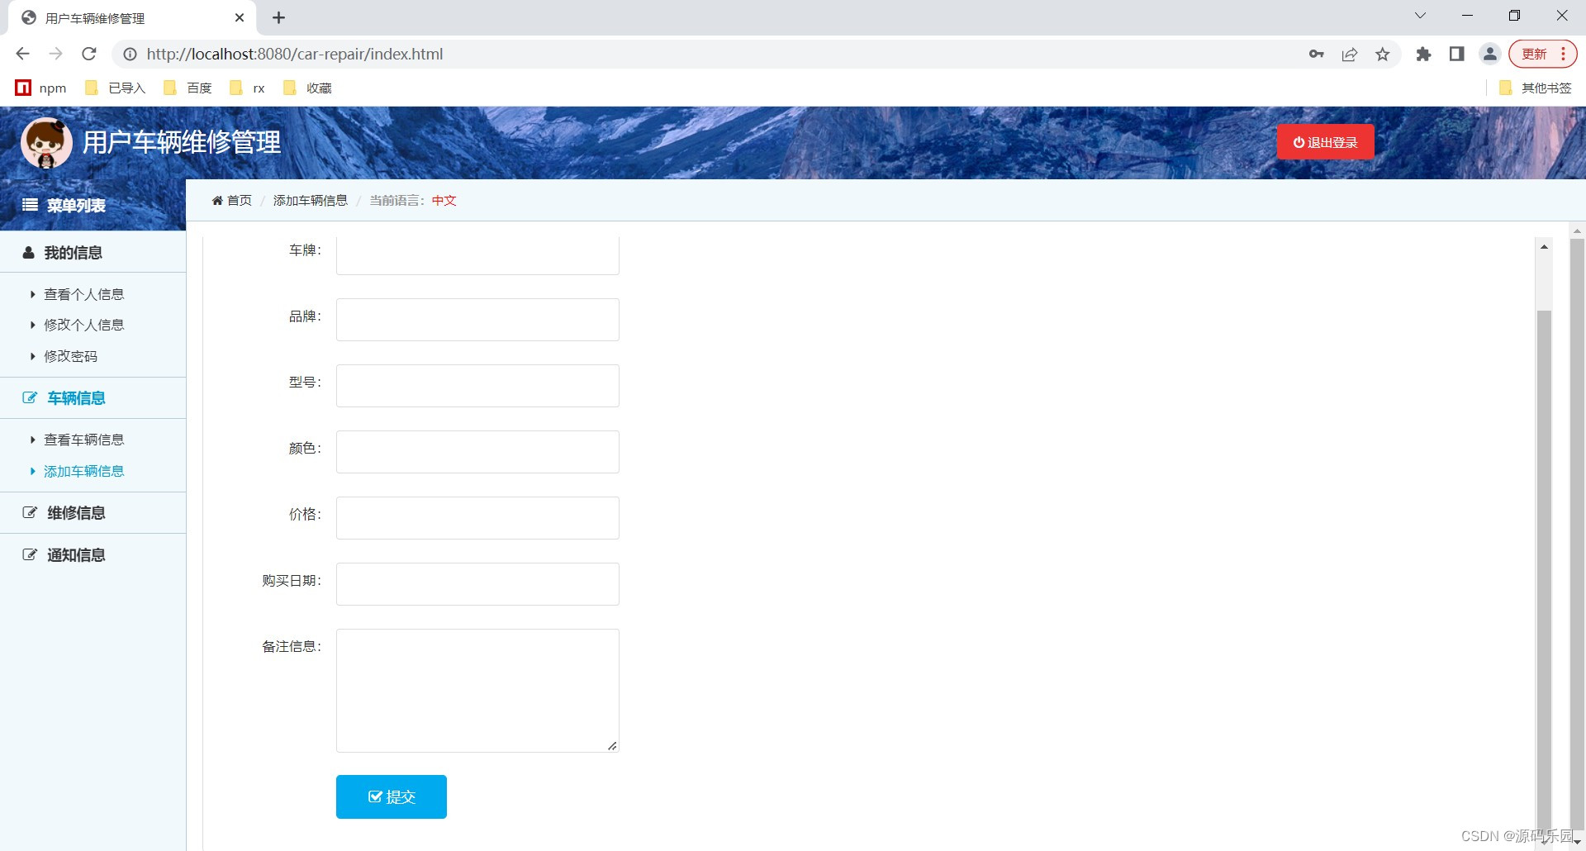Click the share icon in the address bar

click(x=1350, y=54)
